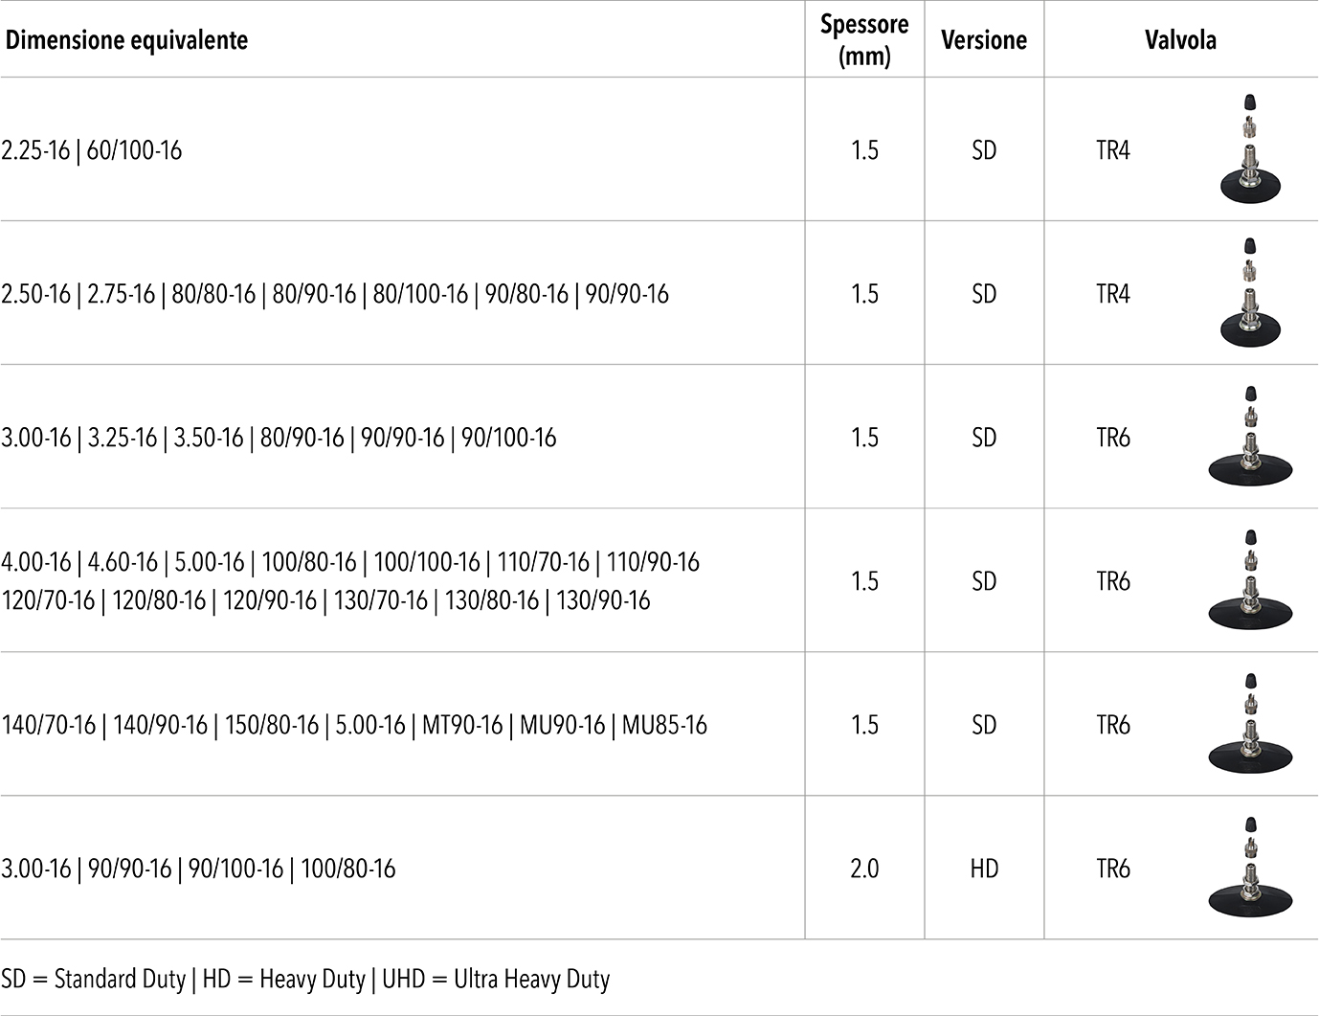Image resolution: width=1319 pixels, height=1016 pixels.
Task: Select the valve picture beside 3.00-16 | 3.25-16
Action: 1250,437
